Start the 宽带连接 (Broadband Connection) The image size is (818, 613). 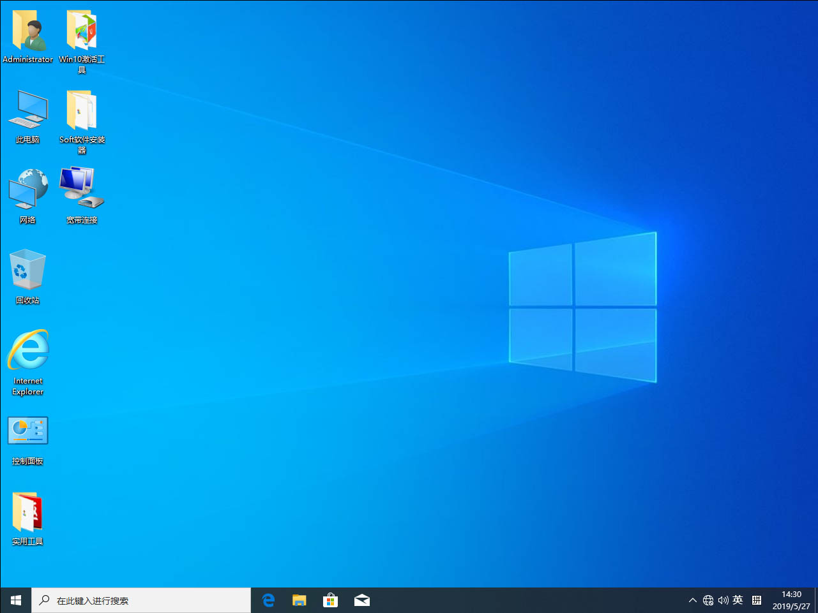pos(81,188)
